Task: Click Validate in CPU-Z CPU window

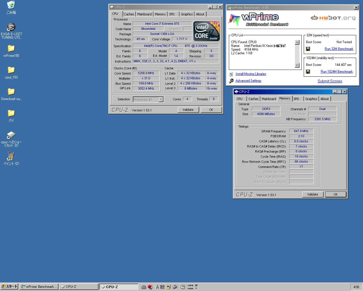Action: click(188, 110)
